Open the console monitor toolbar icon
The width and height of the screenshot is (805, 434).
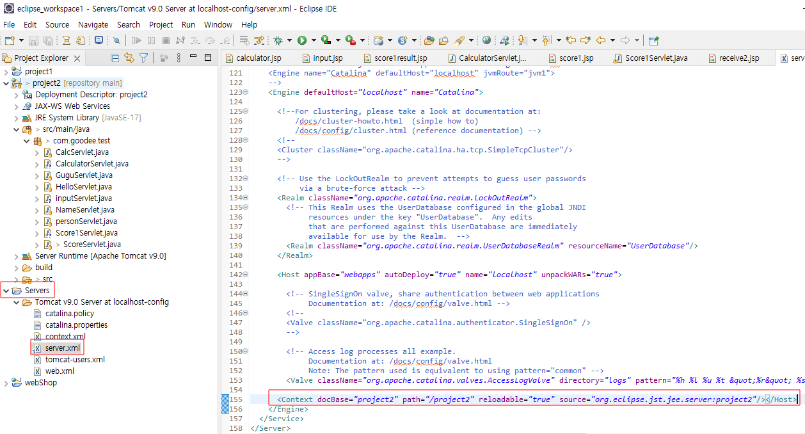[99, 40]
